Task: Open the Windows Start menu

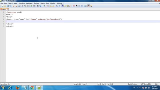Action: pyautogui.click(x=3, y=88)
